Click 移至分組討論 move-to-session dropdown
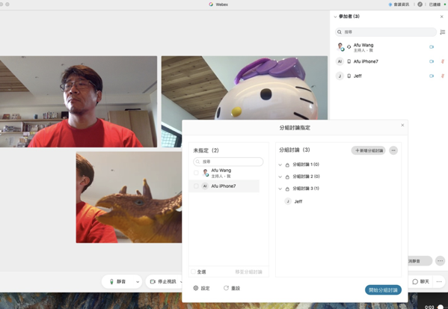Viewport: 448px width, 309px height. (248, 272)
